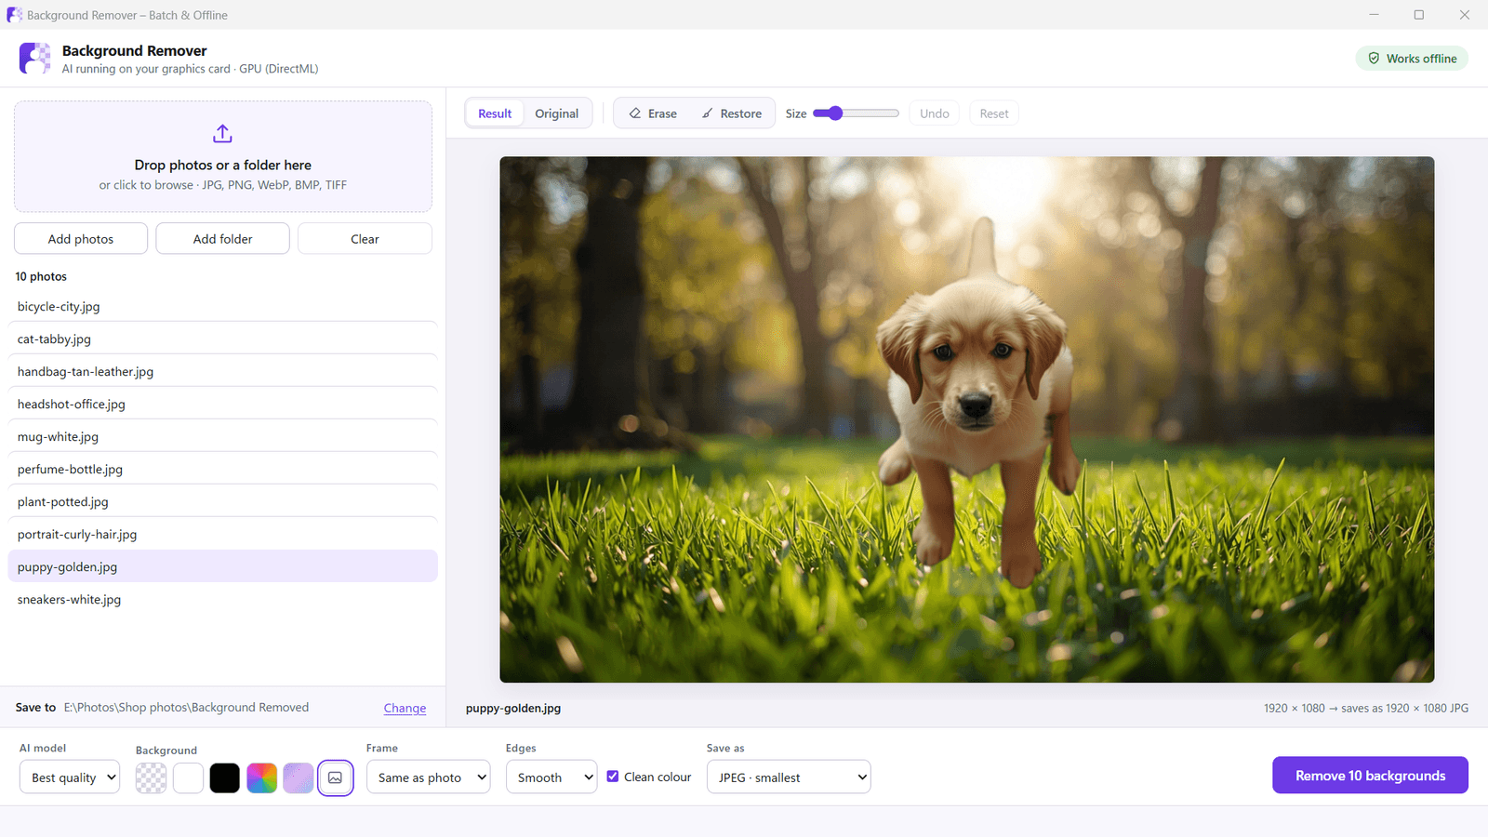This screenshot has width=1488, height=837.
Task: Click the Add folder button
Action: (x=223, y=239)
